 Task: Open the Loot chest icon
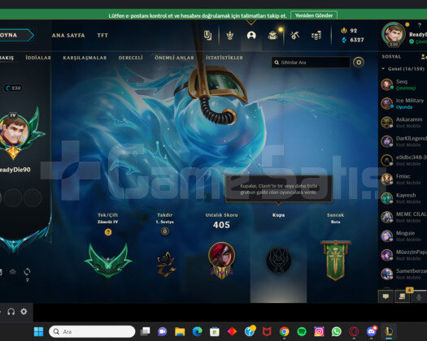point(272,36)
